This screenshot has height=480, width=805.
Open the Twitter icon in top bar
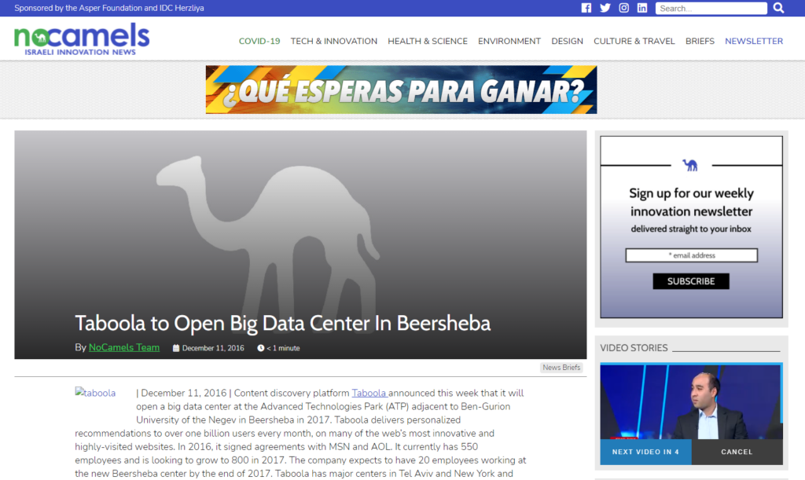tap(605, 8)
